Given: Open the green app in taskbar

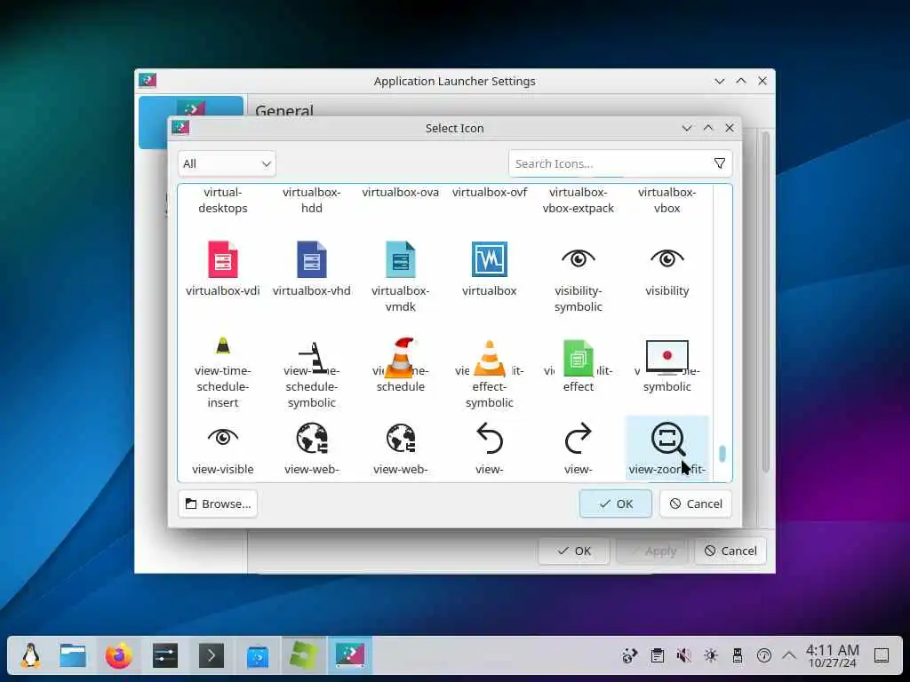Looking at the screenshot, I should pyautogui.click(x=304, y=655).
